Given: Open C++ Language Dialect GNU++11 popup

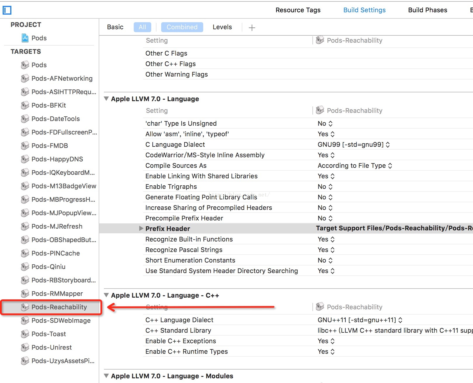Looking at the screenshot, I should [x=360, y=320].
